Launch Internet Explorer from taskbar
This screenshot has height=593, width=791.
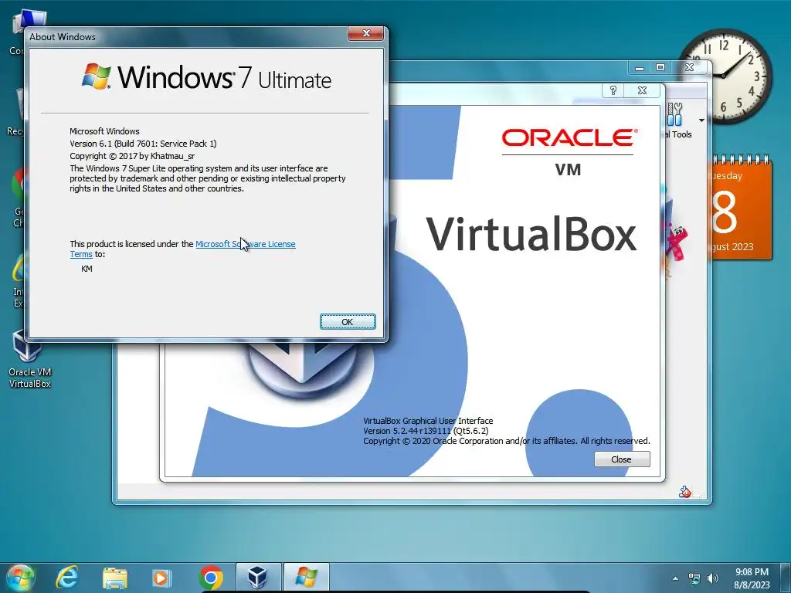[66, 578]
